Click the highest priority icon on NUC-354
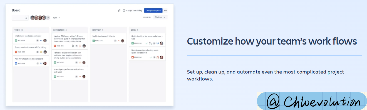 tap(158, 57)
